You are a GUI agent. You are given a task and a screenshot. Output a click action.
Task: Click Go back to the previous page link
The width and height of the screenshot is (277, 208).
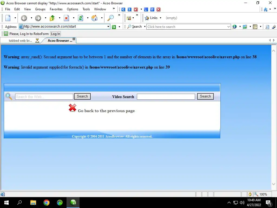coord(106,111)
